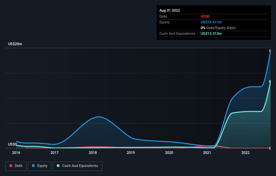Click the US$20m y-axis label
This screenshot has width=276, height=176.
point(15,44)
